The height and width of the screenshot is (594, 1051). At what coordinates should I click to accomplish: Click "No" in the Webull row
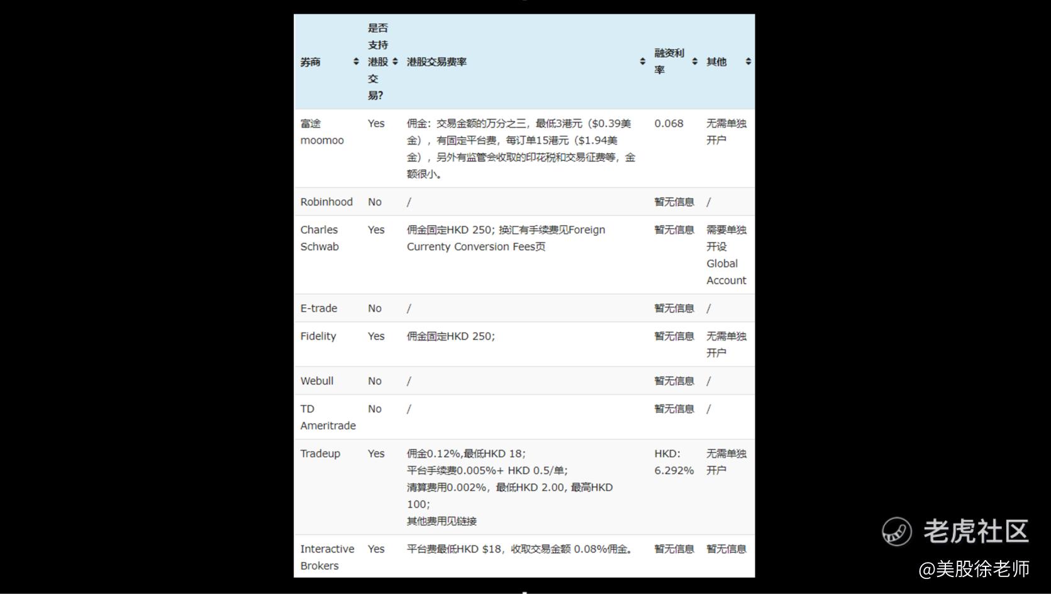point(375,381)
